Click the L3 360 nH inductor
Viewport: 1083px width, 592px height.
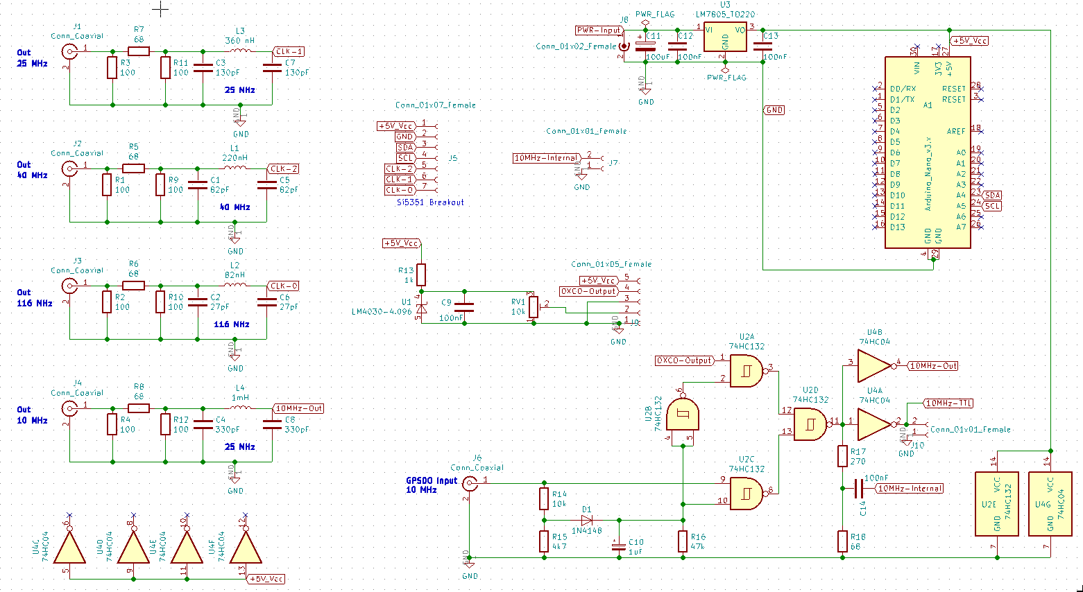240,50
